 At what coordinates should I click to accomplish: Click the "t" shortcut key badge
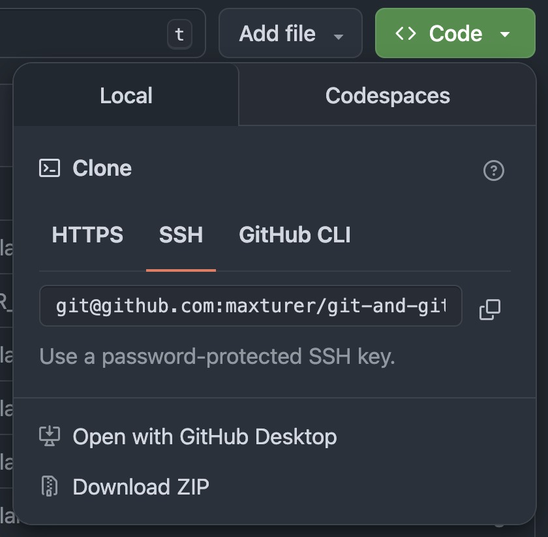pyautogui.click(x=179, y=35)
